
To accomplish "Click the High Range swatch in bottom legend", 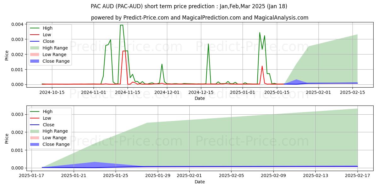I will [35, 131].
